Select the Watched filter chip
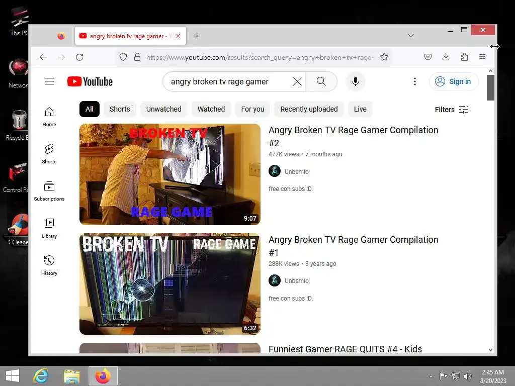 coord(211,109)
